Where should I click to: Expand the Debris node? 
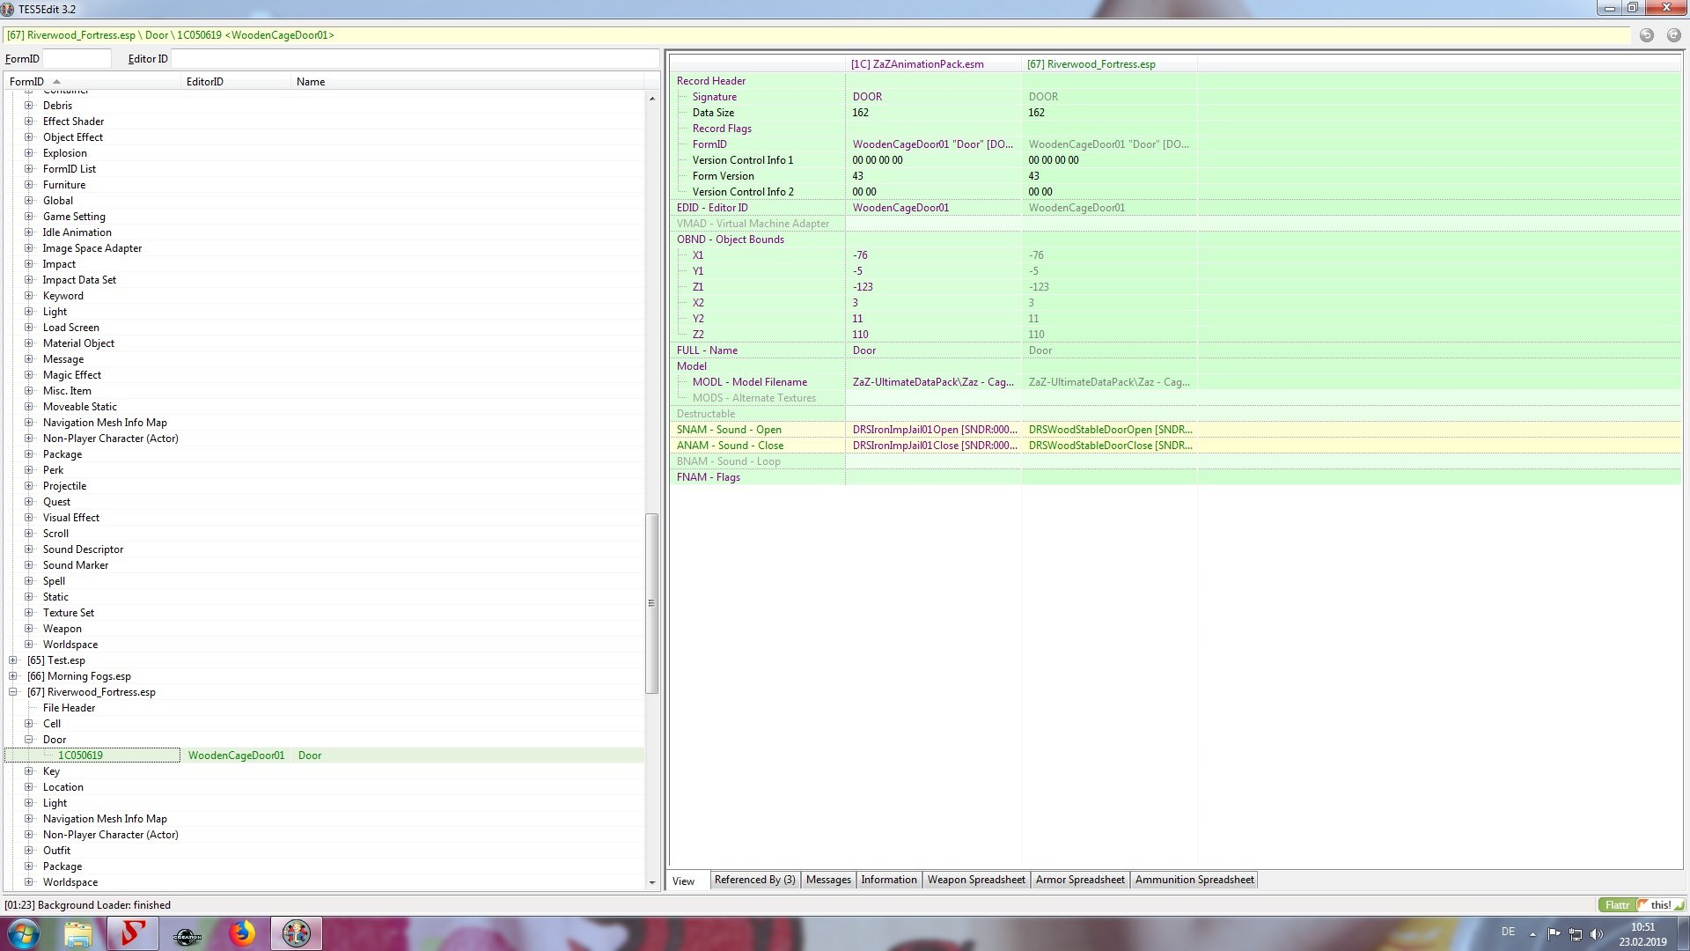pos(29,106)
